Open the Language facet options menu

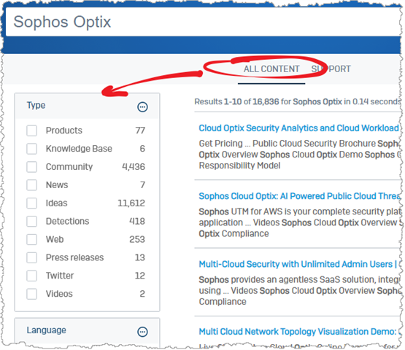tap(142, 332)
